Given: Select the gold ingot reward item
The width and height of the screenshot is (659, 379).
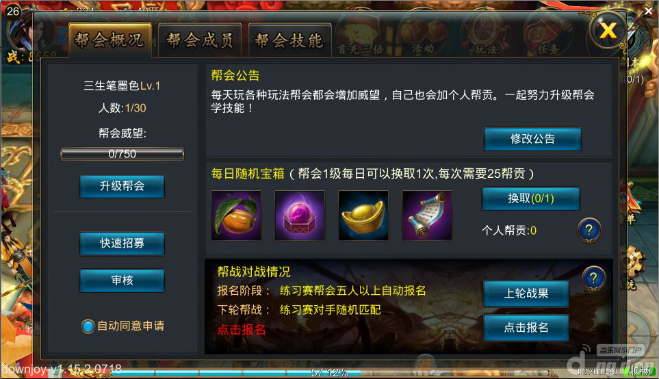Looking at the screenshot, I should (363, 215).
